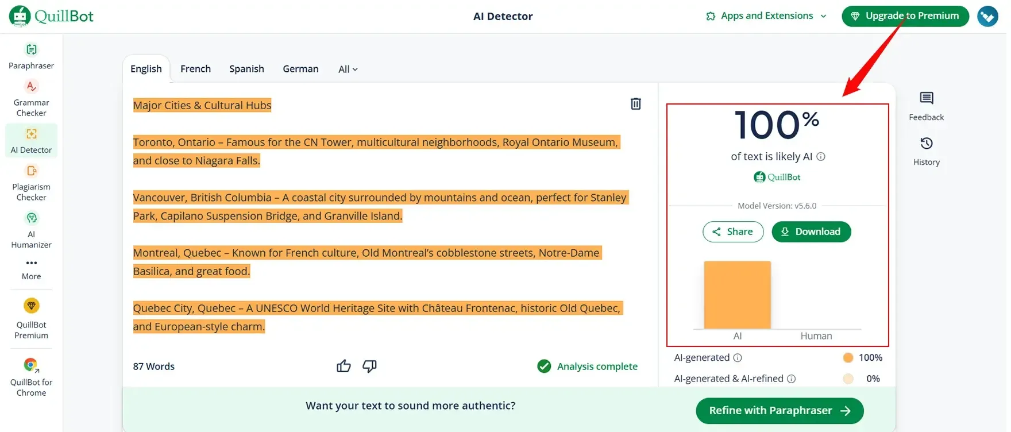The height and width of the screenshot is (432, 1011).
Task: Expand the Apps and Extensions dropdown
Action: 766,16
